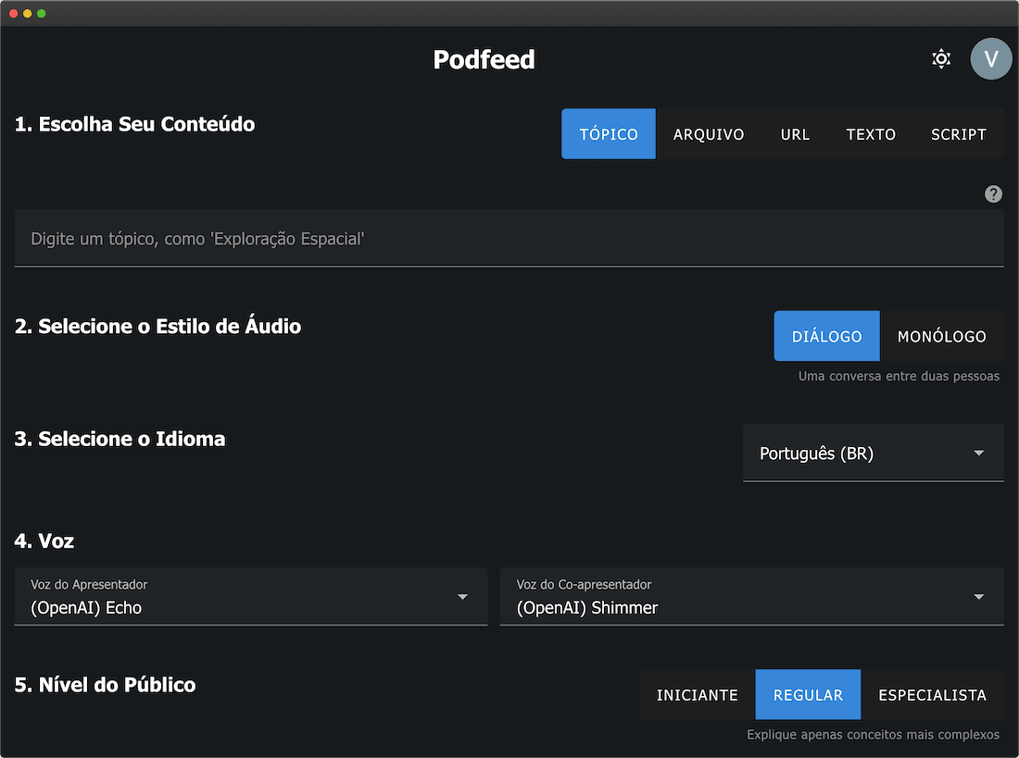The height and width of the screenshot is (758, 1019).
Task: Open the V profile avatar
Action: click(991, 58)
